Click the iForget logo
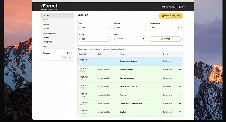 49,7
